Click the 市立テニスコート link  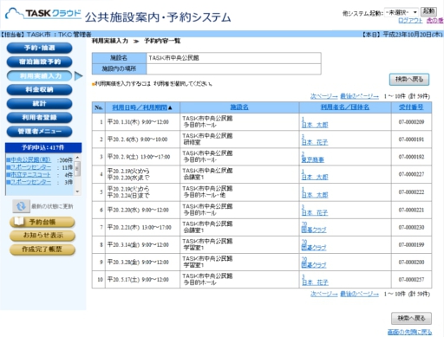click(x=30, y=175)
